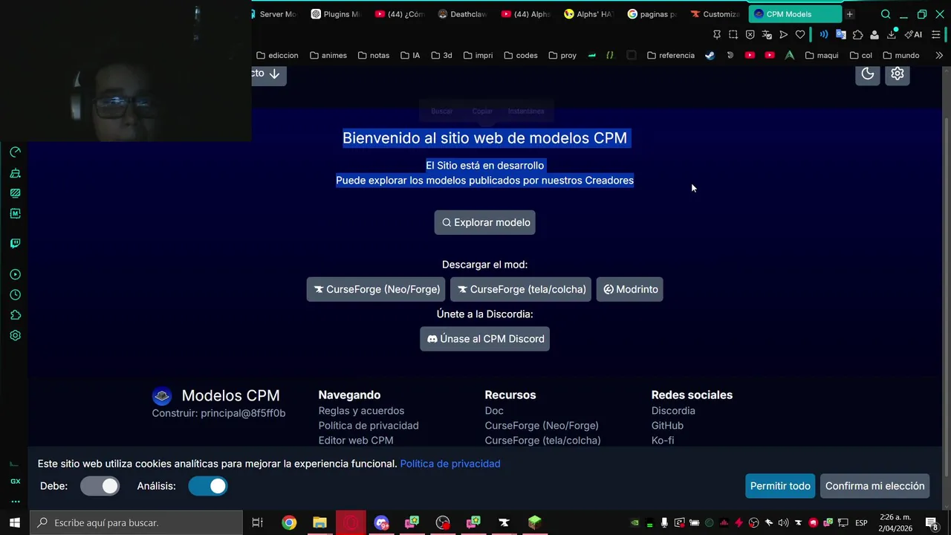Image resolution: width=951 pixels, height=535 pixels.
Task: Open the downloads icon in toolbar
Action: pyautogui.click(x=892, y=35)
